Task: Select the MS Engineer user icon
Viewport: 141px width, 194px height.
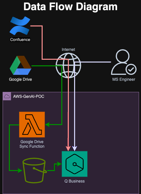Action: point(124,62)
